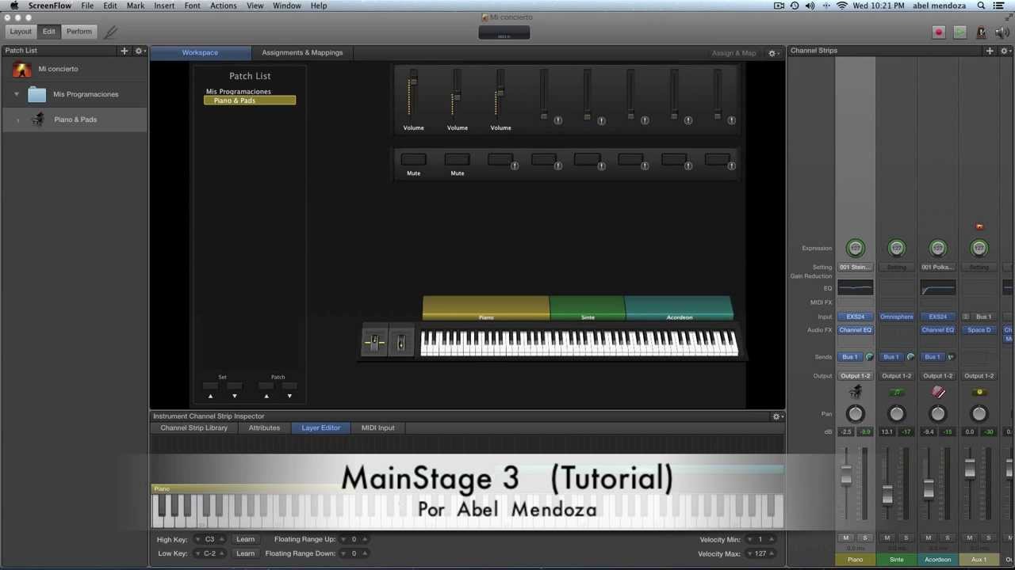Screen dimensions: 1015x570
Task: Click the Wi-Fi status icon
Action: click(x=842, y=6)
